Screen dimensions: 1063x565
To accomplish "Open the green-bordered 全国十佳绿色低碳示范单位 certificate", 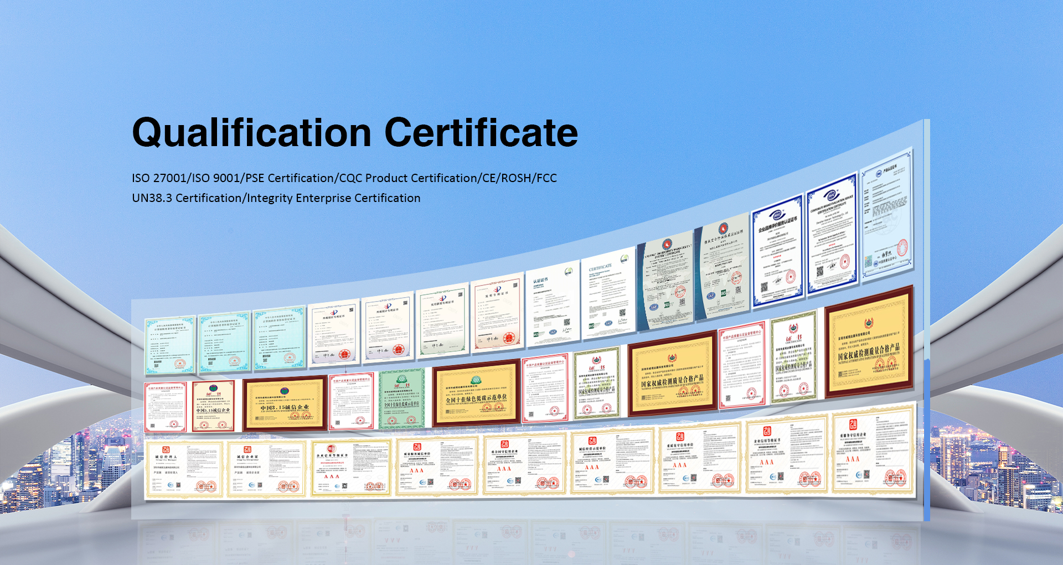I will 402,399.
